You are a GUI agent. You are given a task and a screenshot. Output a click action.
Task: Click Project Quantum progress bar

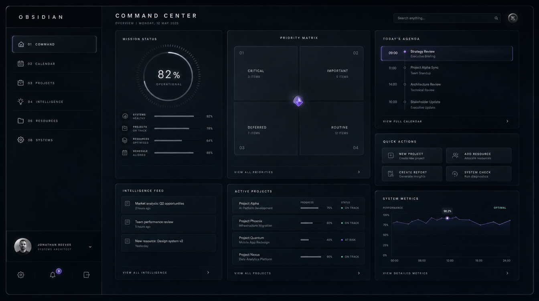[311, 240]
